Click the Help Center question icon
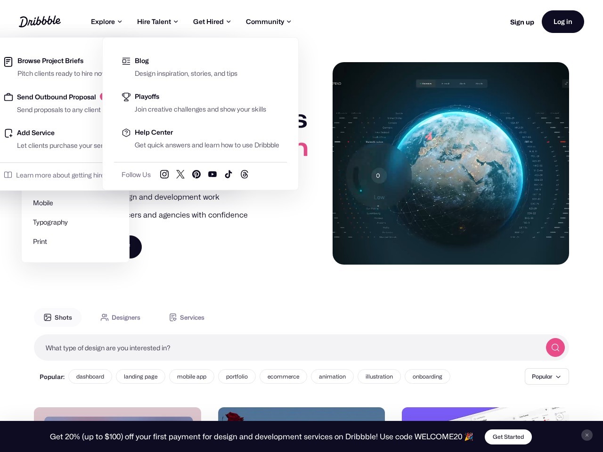 126,133
